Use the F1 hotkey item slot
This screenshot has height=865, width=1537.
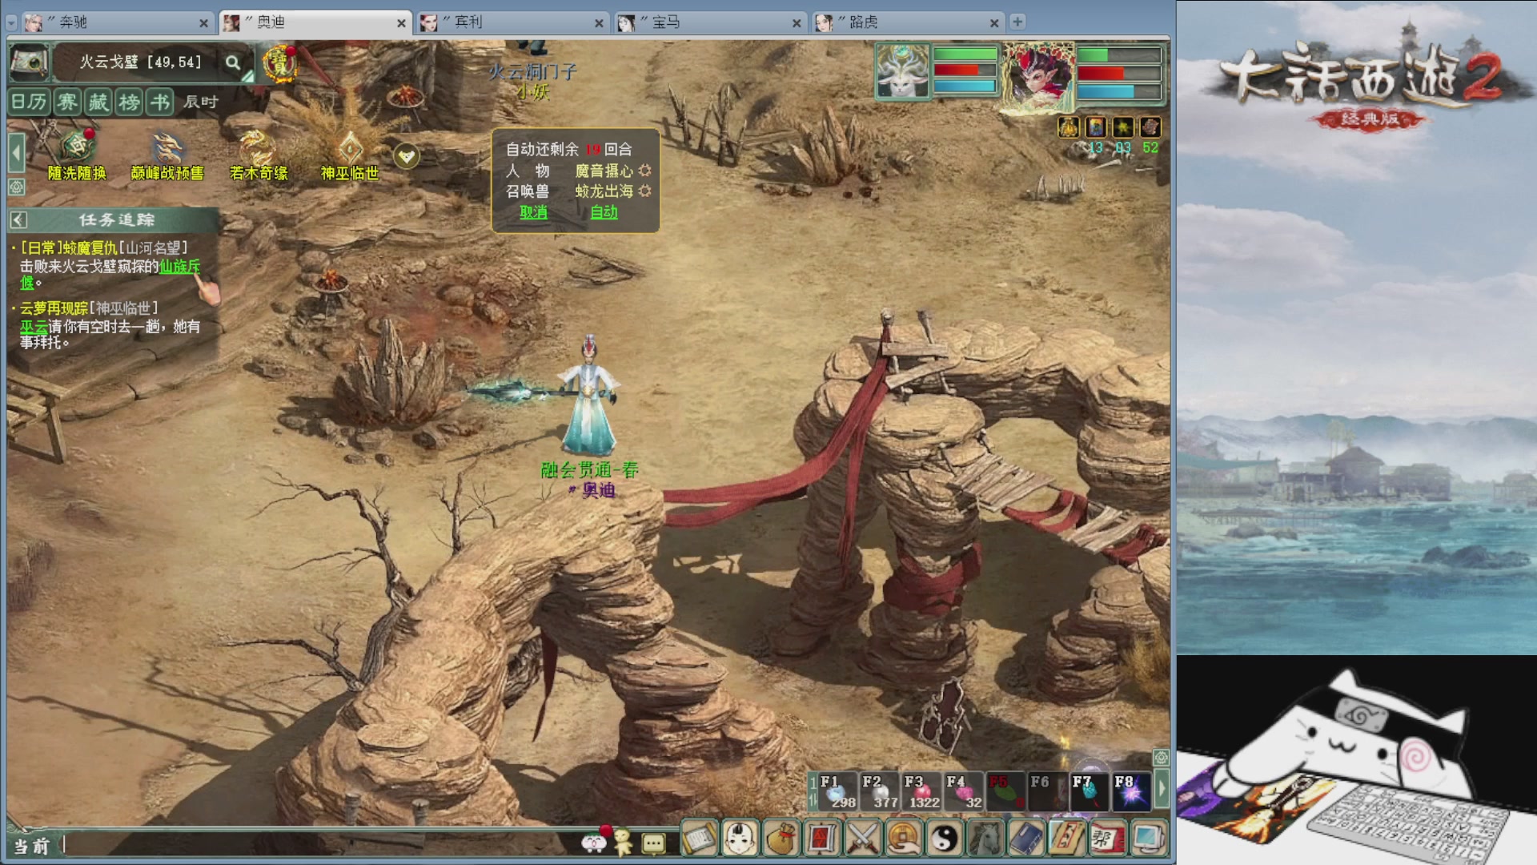pyautogui.click(x=837, y=791)
